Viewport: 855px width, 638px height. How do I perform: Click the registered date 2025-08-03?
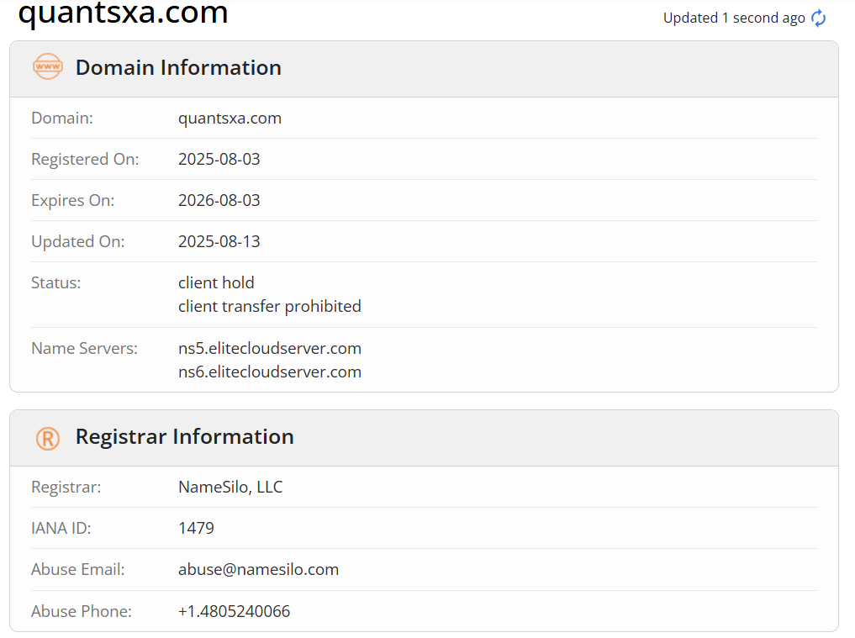click(x=219, y=159)
